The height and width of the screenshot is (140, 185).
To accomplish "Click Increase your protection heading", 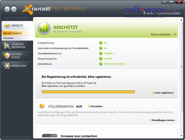I will tap(79, 136).
